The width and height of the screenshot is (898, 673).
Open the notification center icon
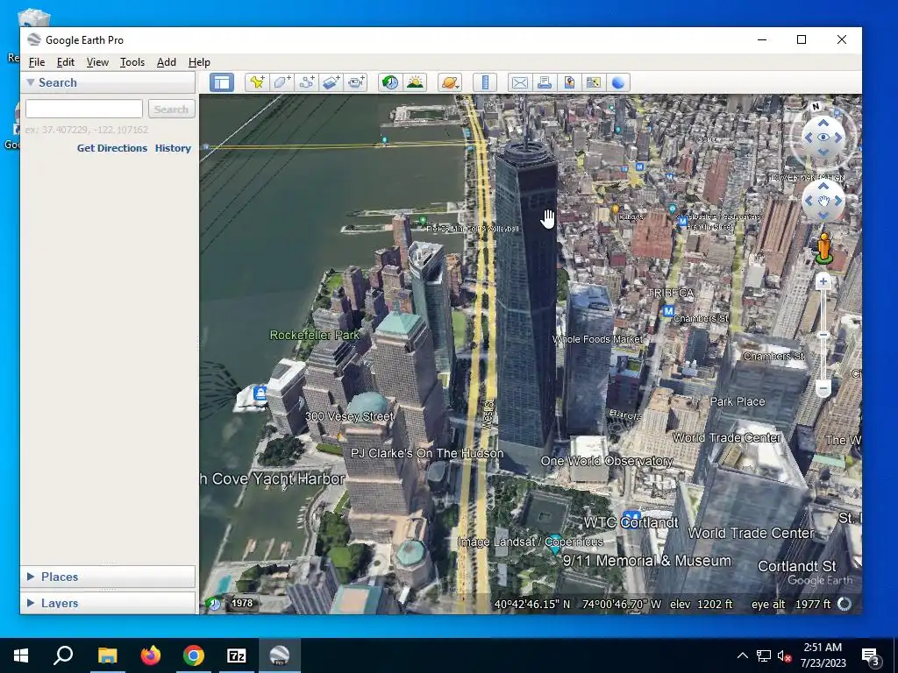870,655
